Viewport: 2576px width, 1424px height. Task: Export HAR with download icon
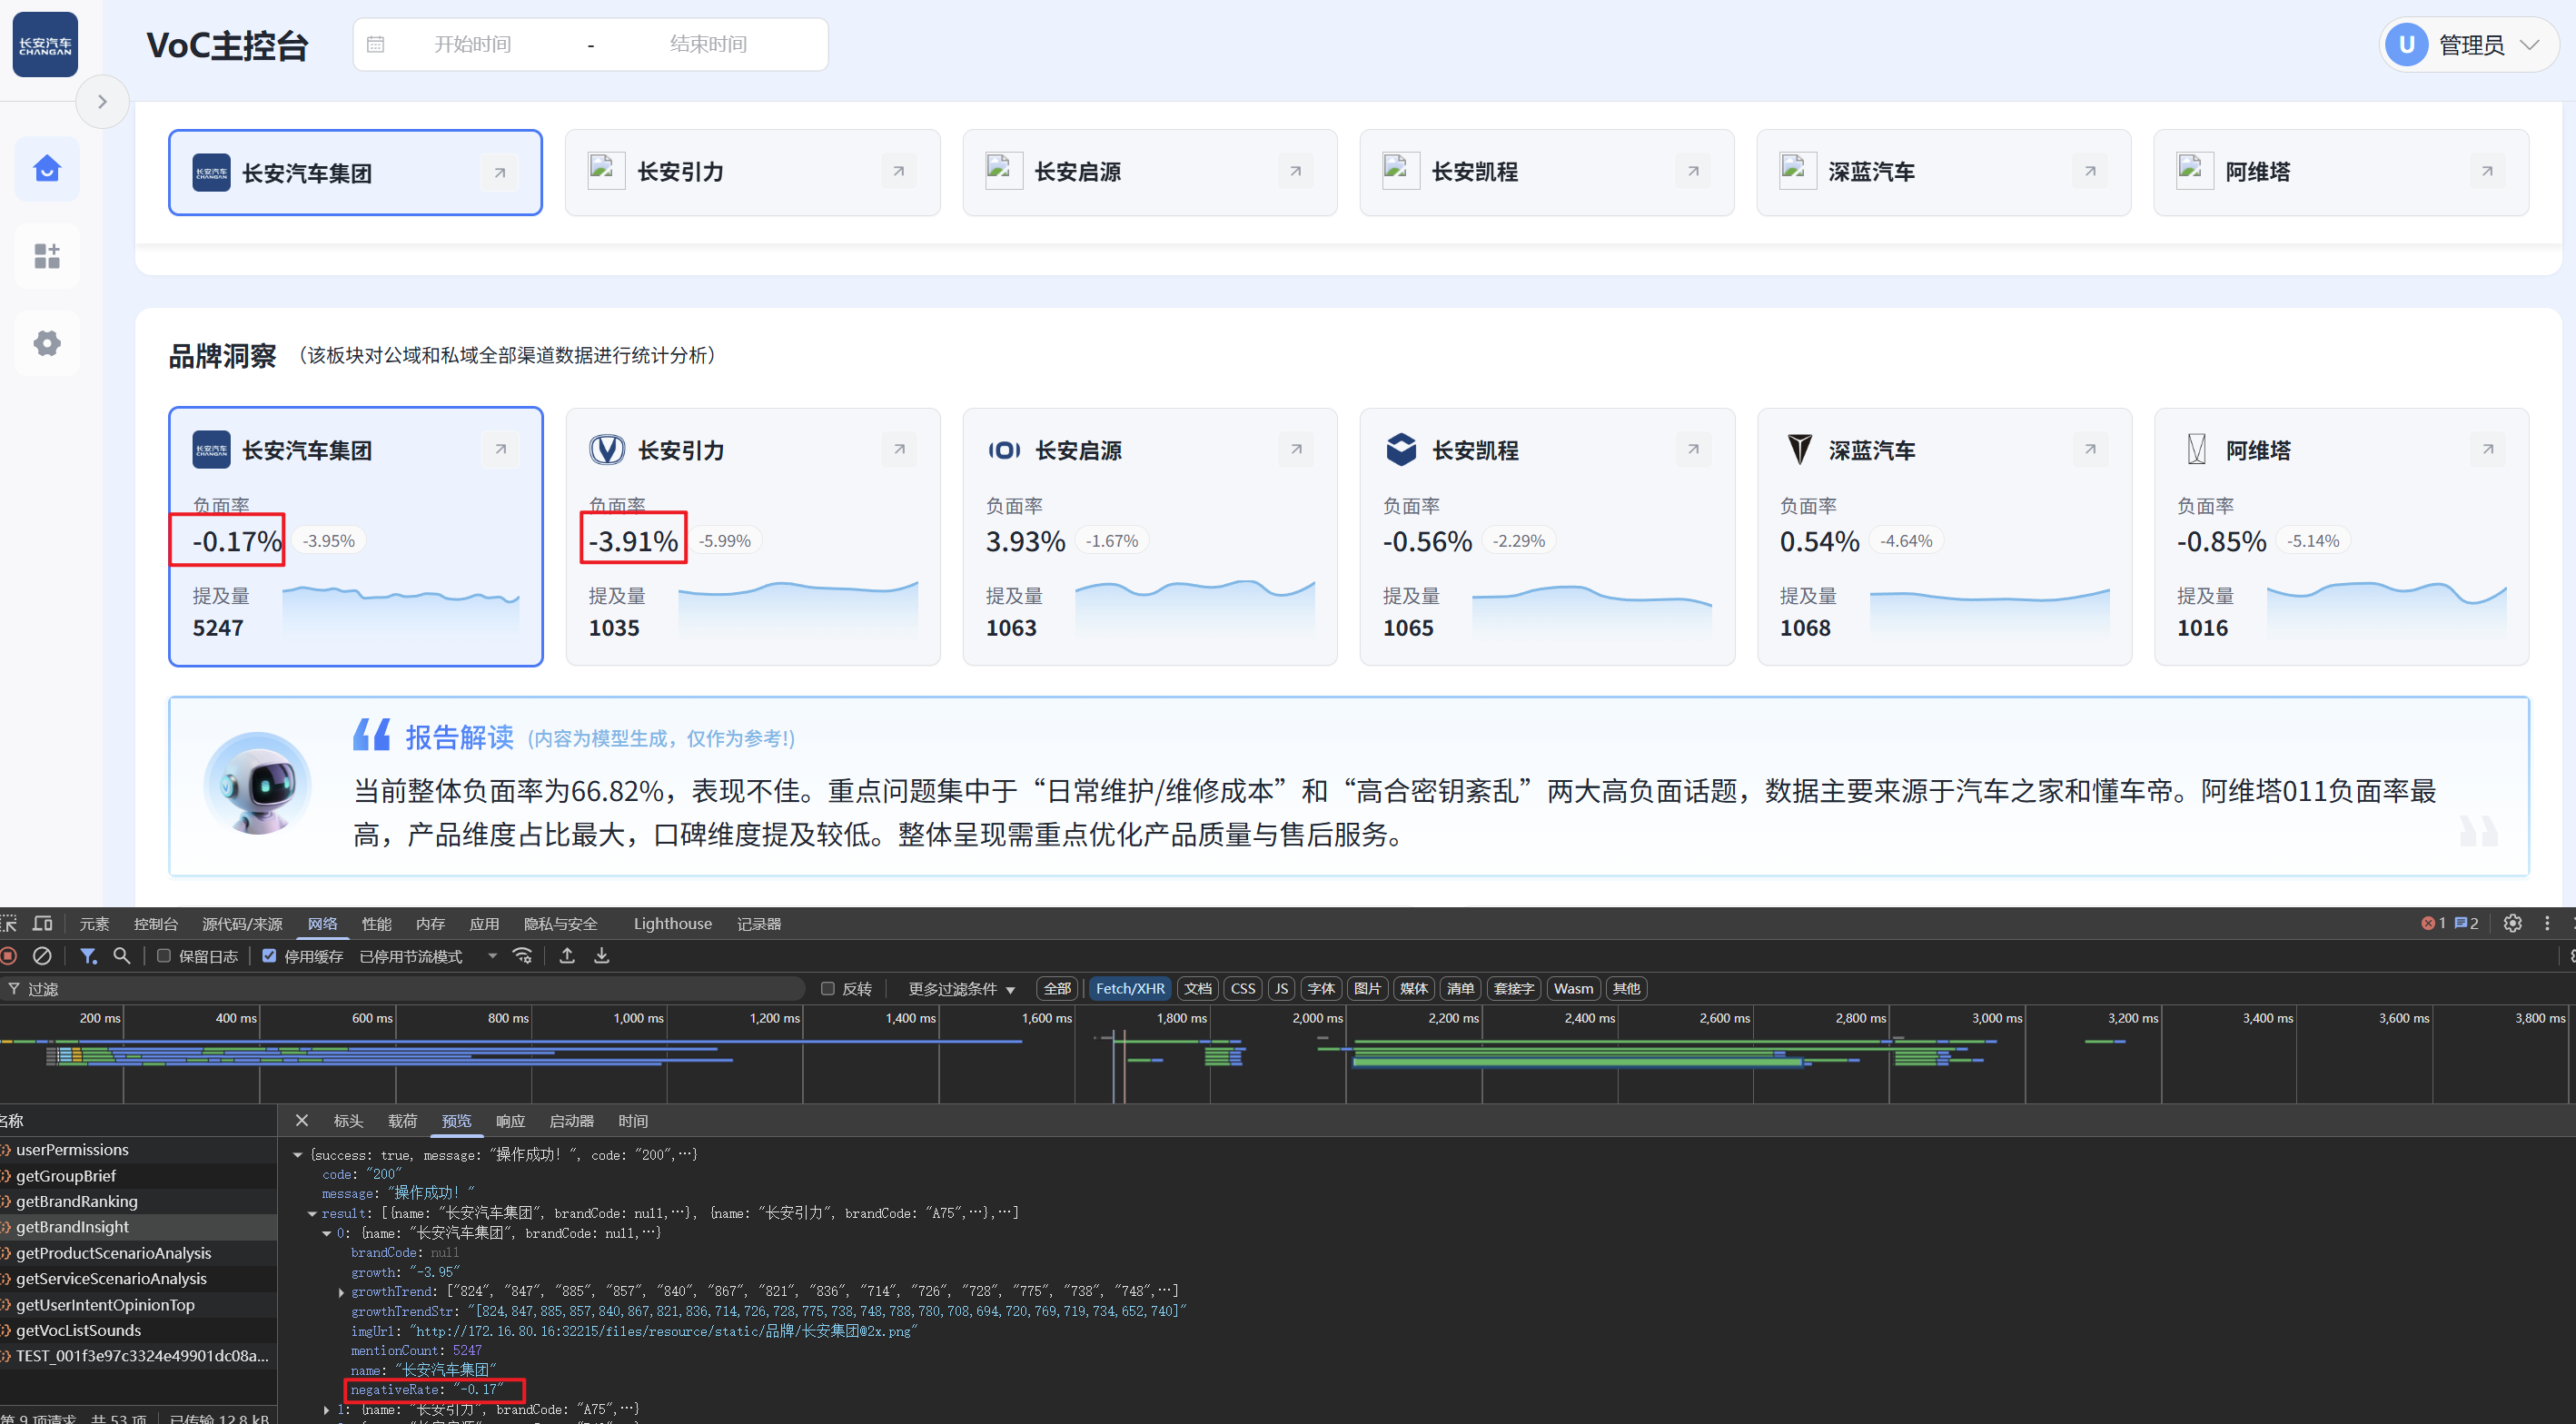pos(602,956)
